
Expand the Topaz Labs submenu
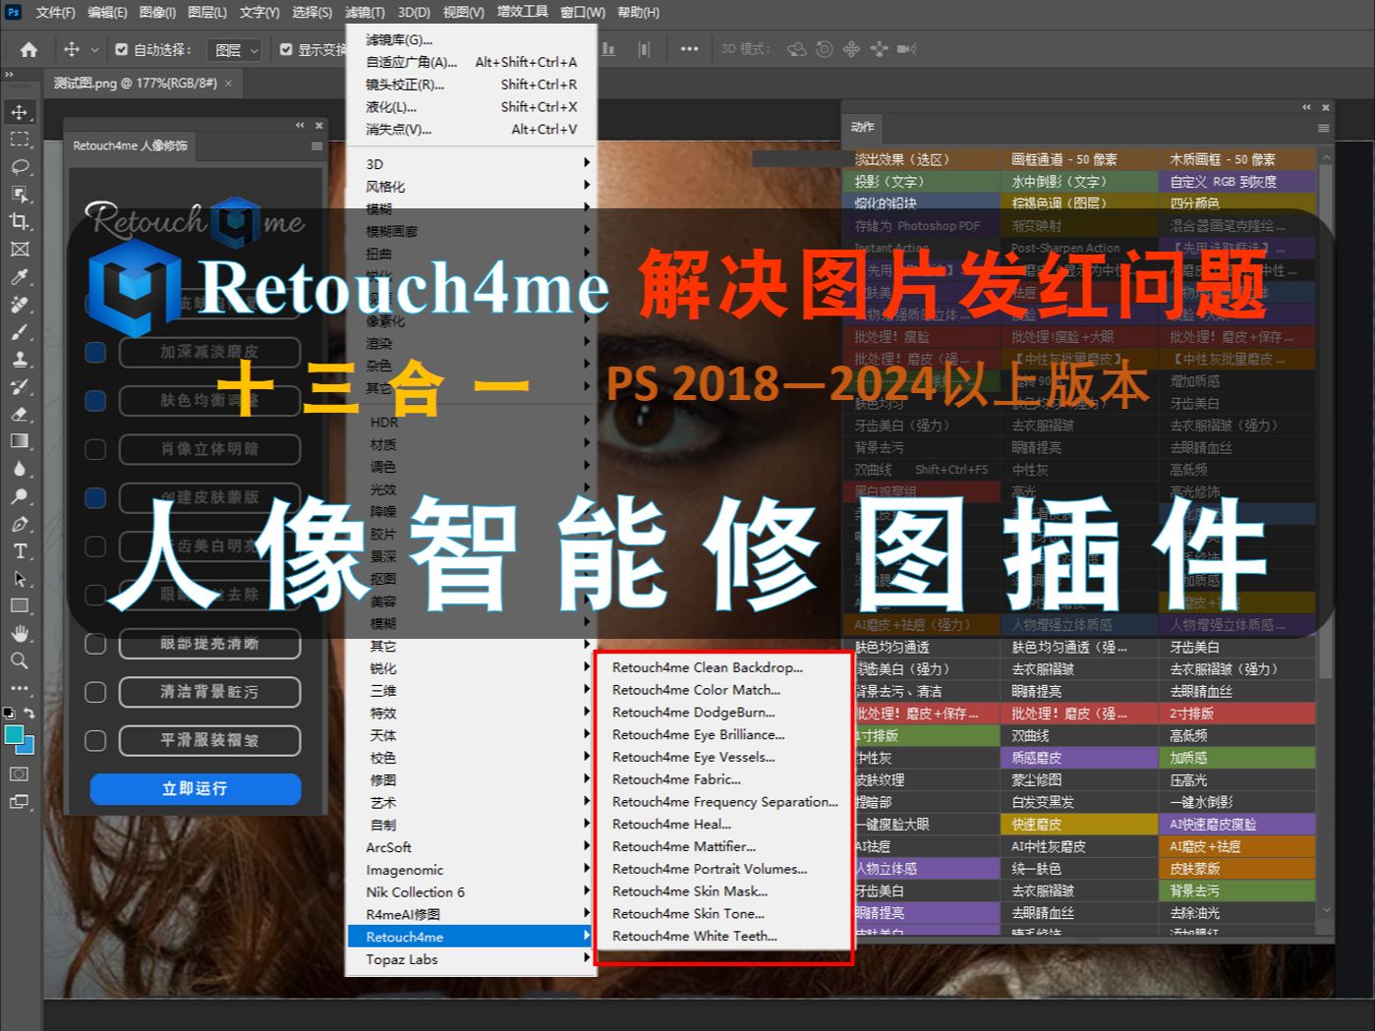tap(470, 959)
